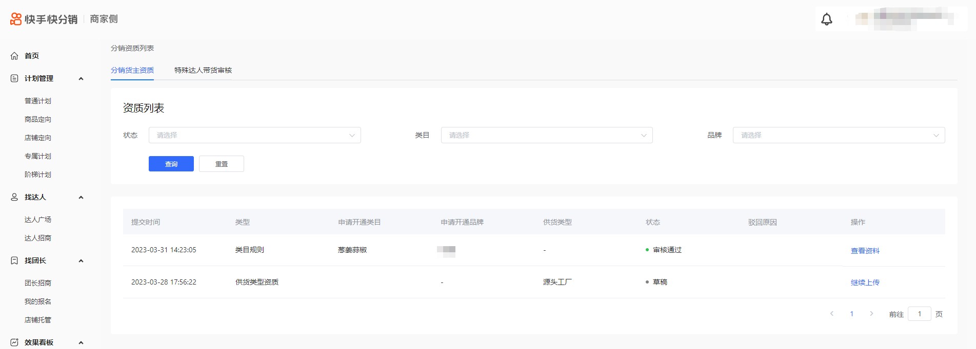Open 我的报名 menu item

click(x=38, y=301)
